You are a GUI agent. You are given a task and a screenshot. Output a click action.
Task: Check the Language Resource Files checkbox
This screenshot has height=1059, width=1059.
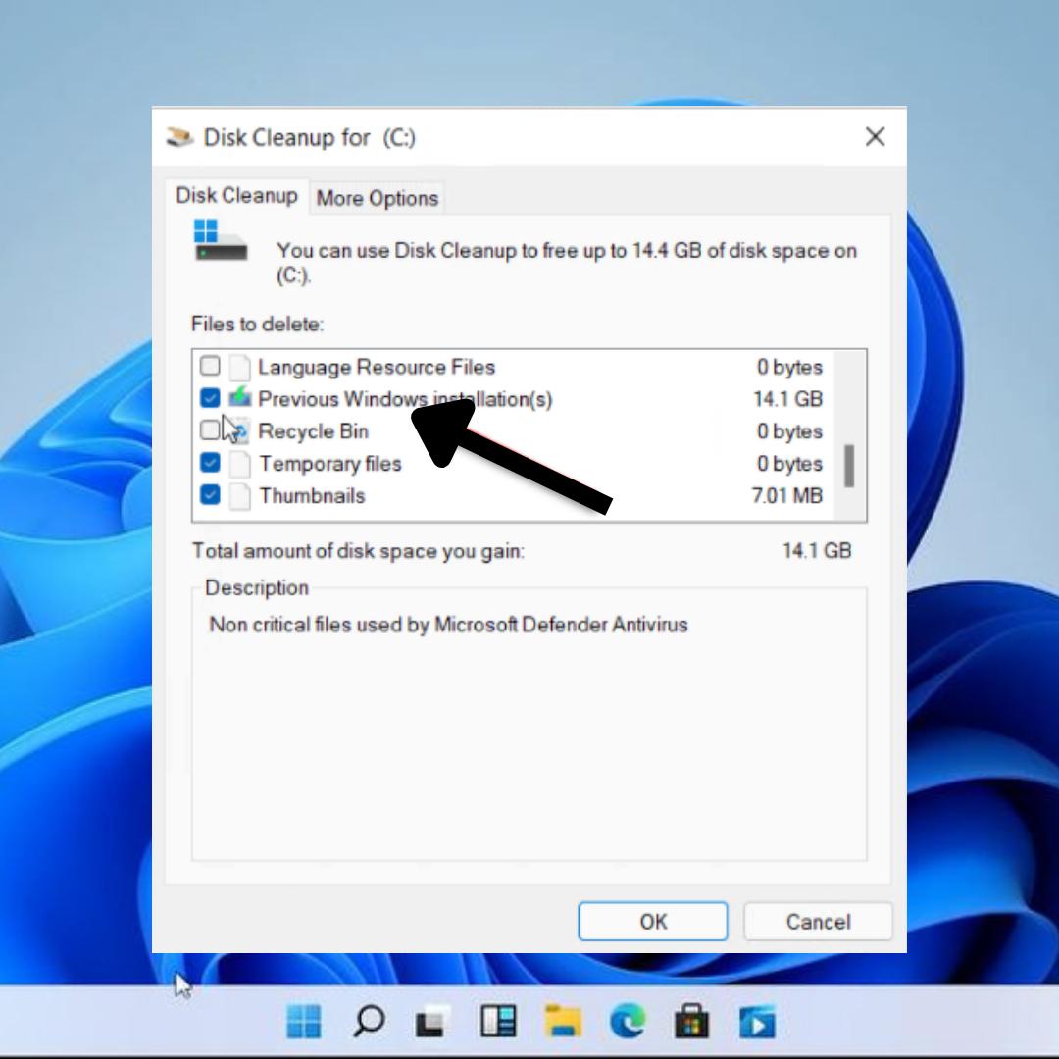click(209, 366)
